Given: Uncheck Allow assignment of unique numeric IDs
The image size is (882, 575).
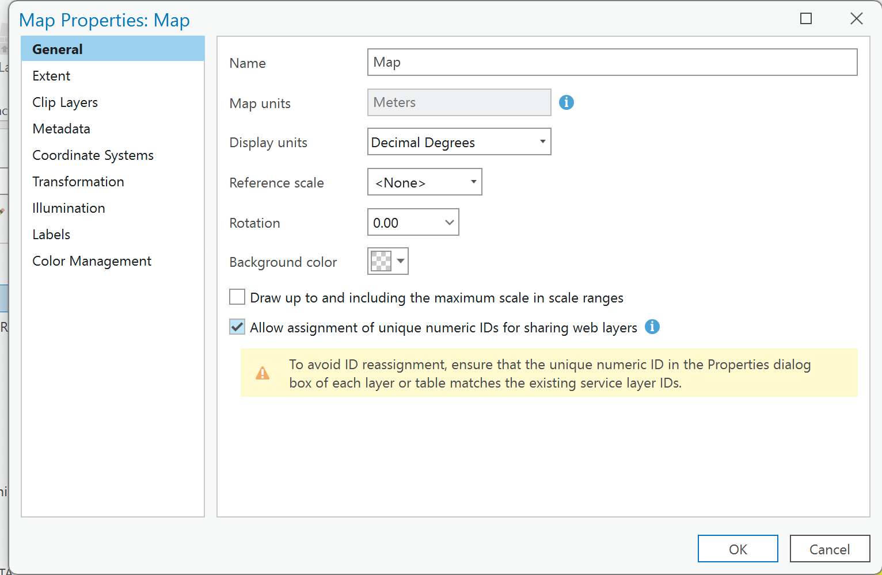Looking at the screenshot, I should tap(237, 327).
